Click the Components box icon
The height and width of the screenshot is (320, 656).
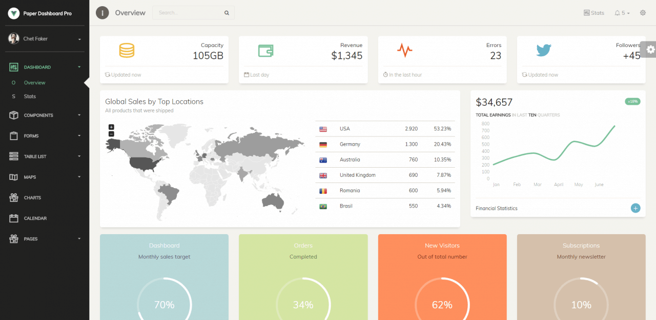(x=14, y=115)
